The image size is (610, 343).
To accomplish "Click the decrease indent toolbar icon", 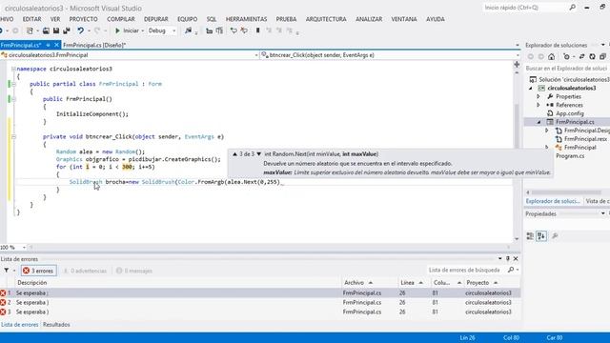I will (x=210, y=30).
